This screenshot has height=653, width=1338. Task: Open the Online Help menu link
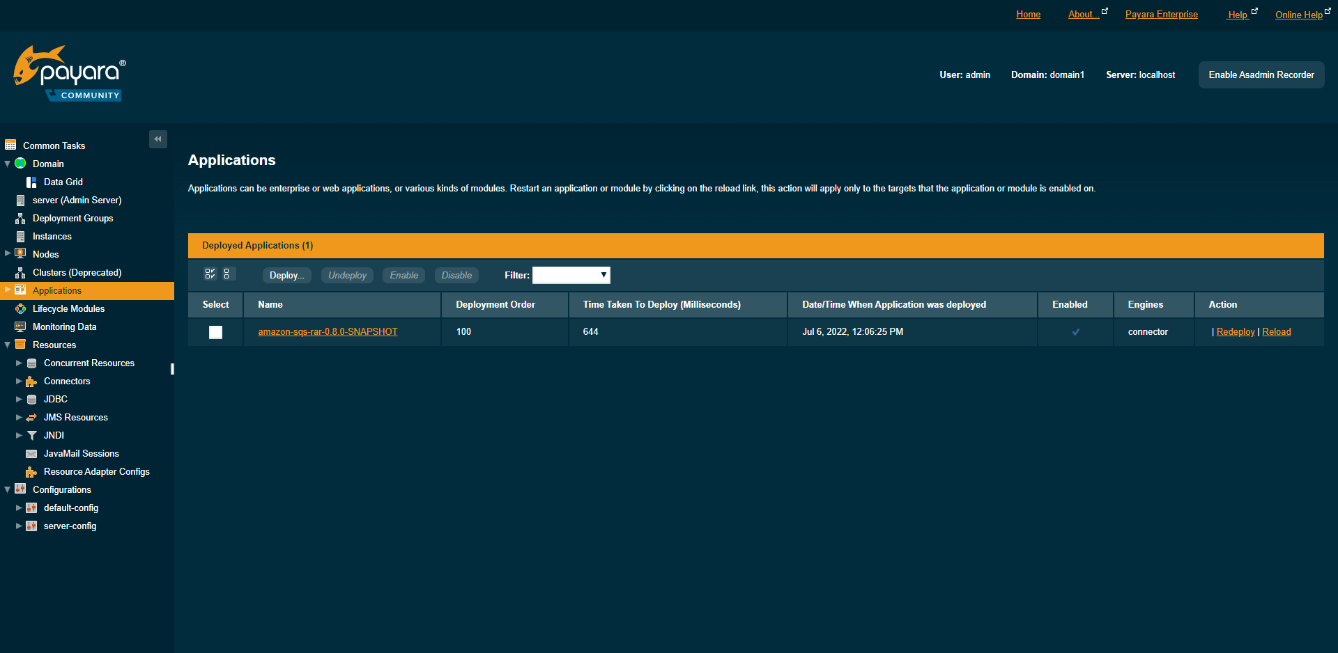(1298, 15)
